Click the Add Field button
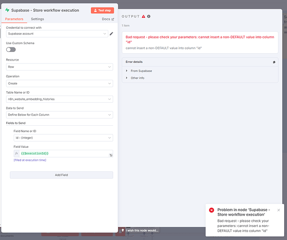The image size is (287, 240). click(62, 175)
